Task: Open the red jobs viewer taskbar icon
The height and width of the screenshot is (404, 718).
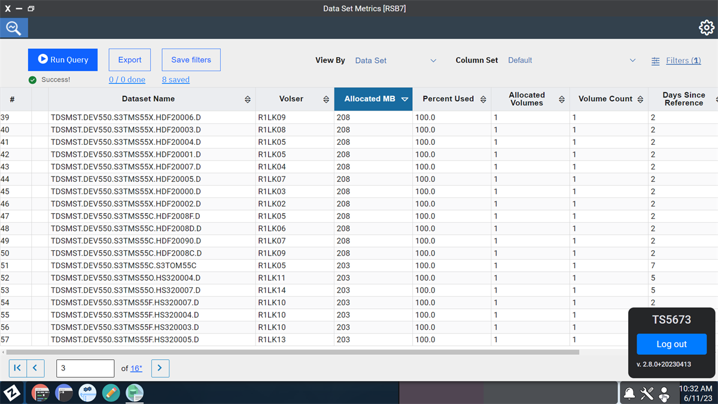Action: (40, 393)
